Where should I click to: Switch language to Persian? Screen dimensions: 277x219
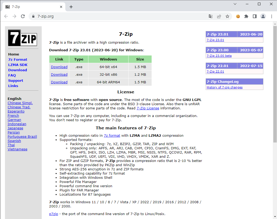point(14,133)
